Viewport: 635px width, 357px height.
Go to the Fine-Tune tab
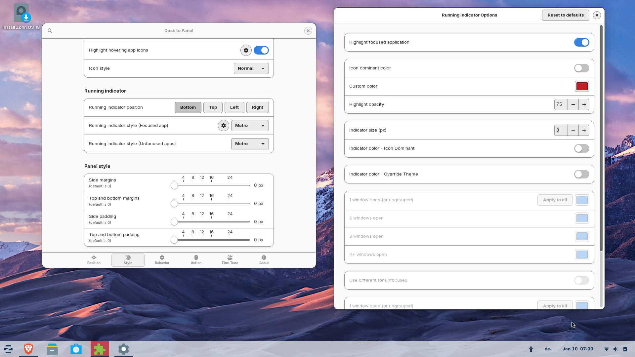click(230, 260)
